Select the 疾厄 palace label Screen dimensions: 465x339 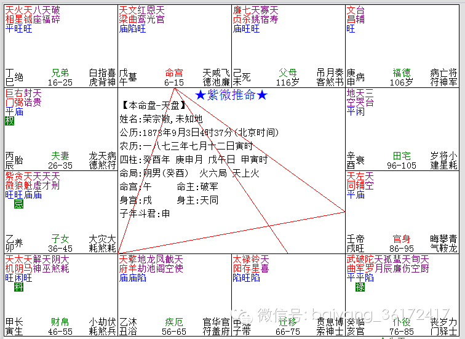[x=174, y=322]
